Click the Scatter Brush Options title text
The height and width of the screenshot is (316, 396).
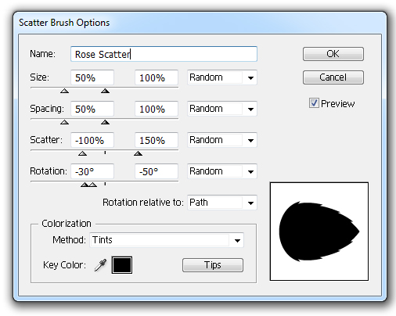(x=64, y=23)
